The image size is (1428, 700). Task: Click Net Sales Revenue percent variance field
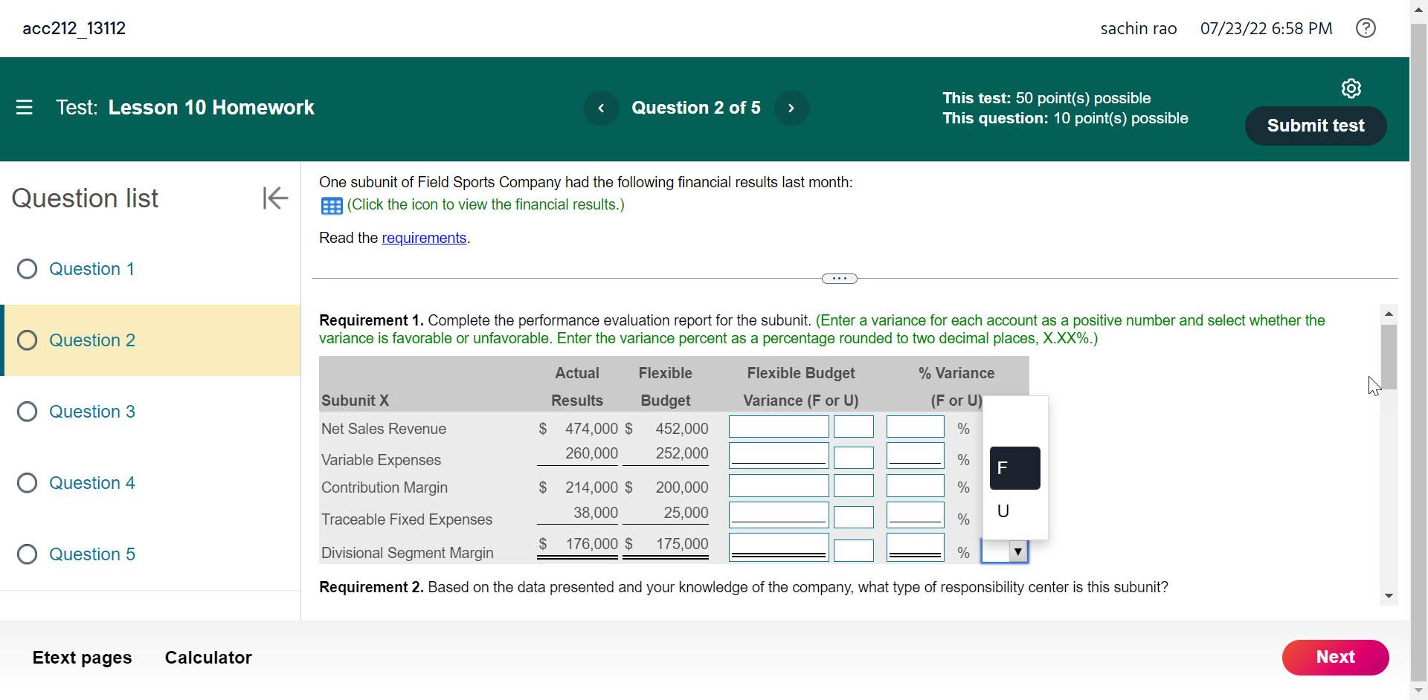[x=916, y=427]
